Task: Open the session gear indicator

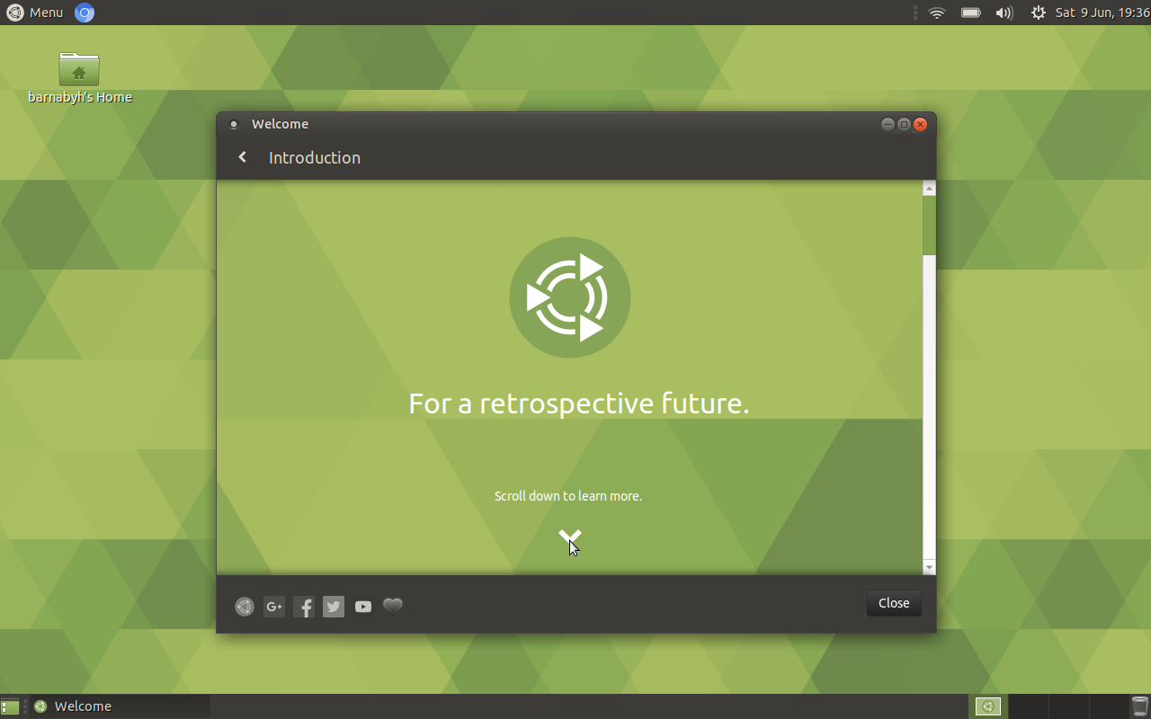Action: tap(1039, 13)
